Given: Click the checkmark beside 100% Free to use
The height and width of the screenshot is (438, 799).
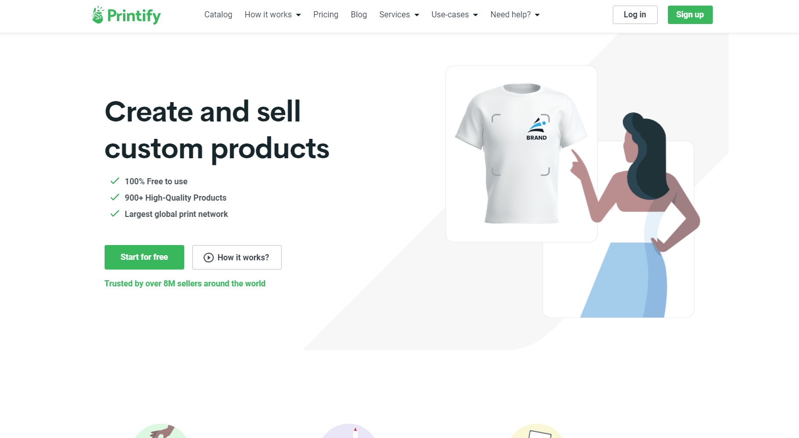Looking at the screenshot, I should (x=115, y=181).
